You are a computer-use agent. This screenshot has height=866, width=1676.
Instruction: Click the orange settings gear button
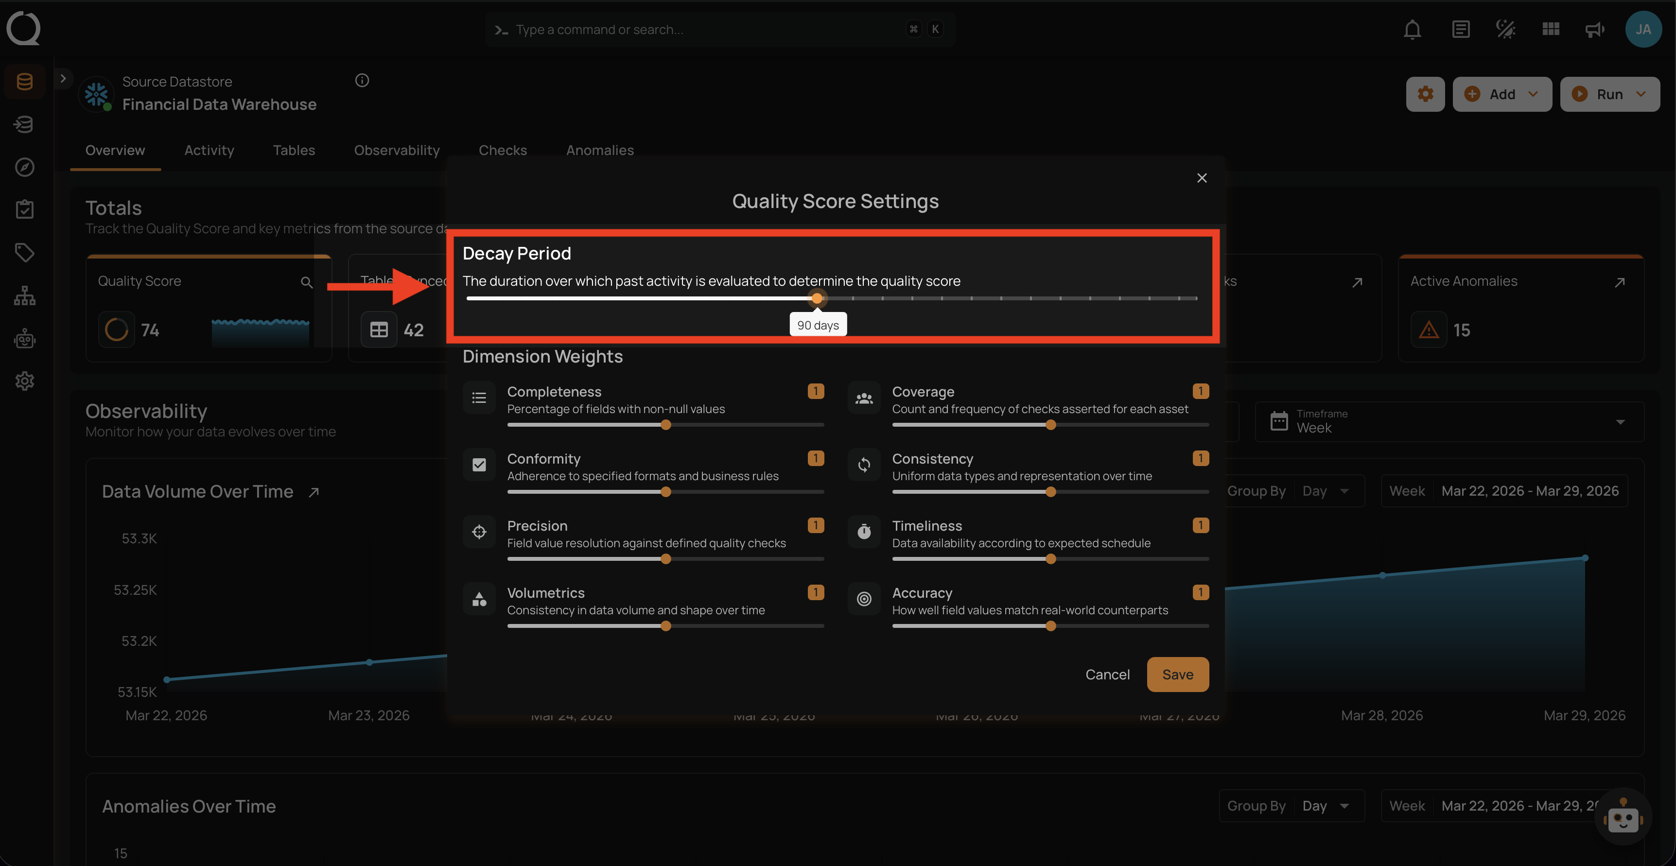pyautogui.click(x=1425, y=94)
